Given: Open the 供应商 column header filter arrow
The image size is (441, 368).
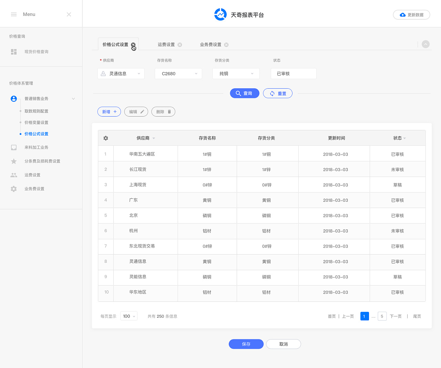Looking at the screenshot, I should (x=154, y=138).
